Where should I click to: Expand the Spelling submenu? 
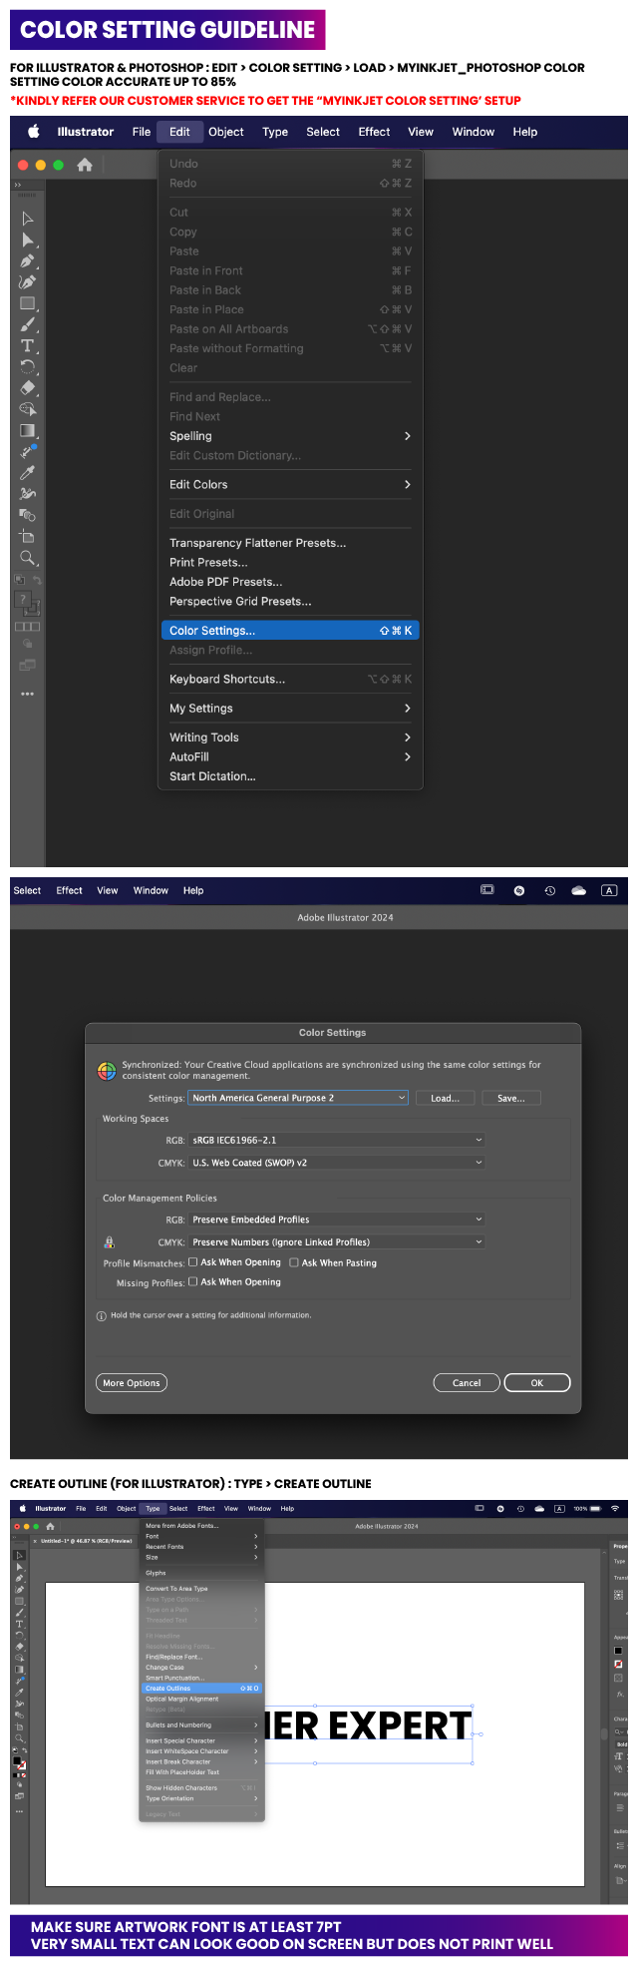click(x=290, y=436)
